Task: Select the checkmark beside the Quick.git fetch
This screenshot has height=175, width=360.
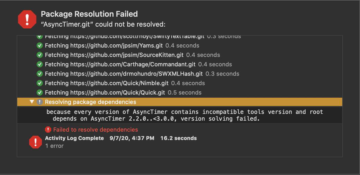Action: coord(39,92)
